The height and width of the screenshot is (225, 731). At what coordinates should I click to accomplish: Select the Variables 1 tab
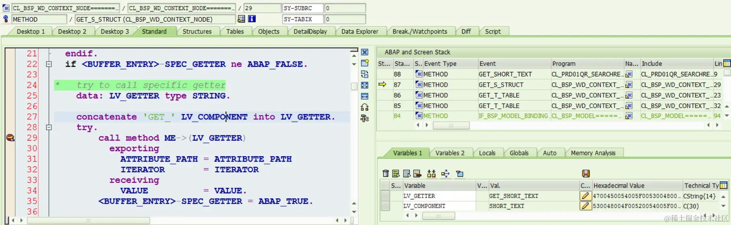[x=407, y=153]
